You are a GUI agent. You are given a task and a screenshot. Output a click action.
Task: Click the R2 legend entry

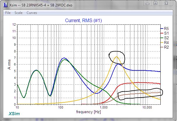164,47
